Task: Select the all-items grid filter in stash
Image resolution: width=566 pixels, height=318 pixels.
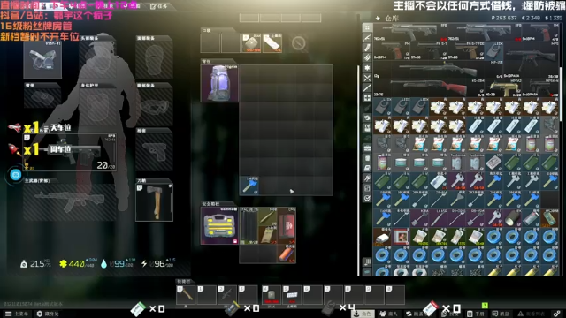Action: (x=367, y=27)
